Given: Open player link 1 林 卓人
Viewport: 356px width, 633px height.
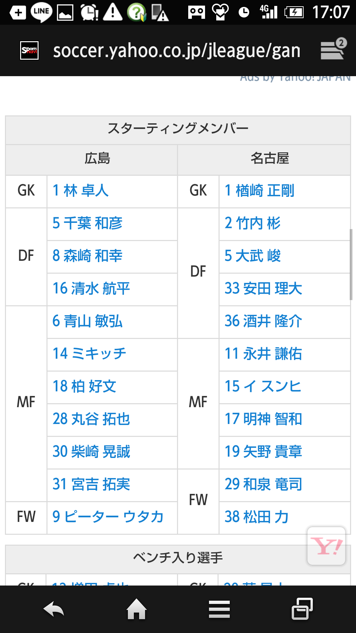Looking at the screenshot, I should 81,191.
